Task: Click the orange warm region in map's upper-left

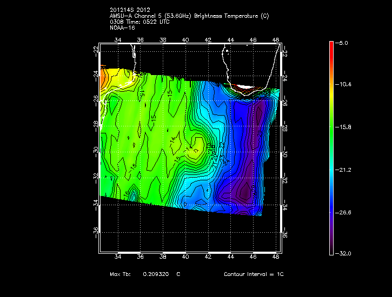Action: pyautogui.click(x=104, y=77)
